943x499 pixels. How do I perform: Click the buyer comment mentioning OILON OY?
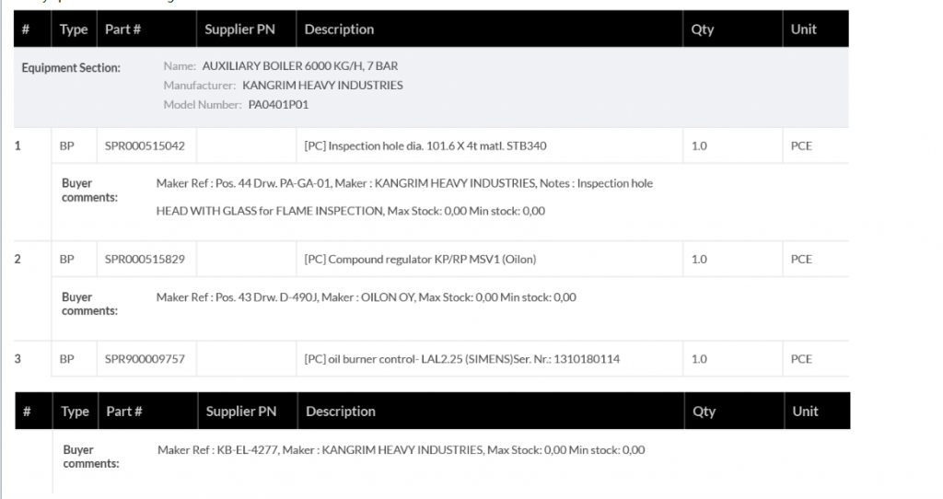(366, 297)
